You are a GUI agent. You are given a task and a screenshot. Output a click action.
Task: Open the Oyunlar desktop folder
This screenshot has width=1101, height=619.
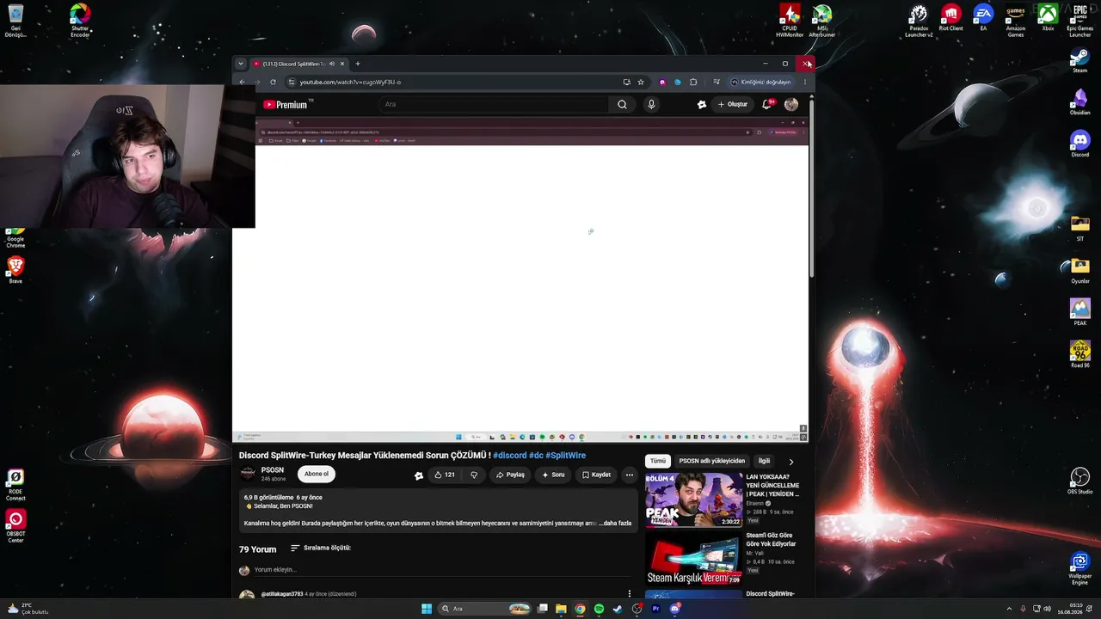[1080, 271]
